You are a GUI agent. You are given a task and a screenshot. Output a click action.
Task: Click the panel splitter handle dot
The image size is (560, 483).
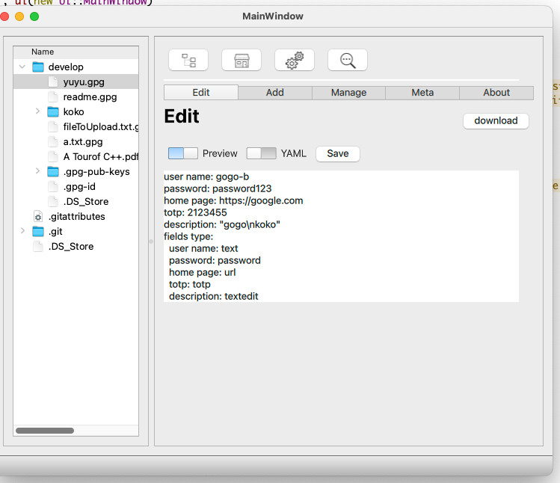pyautogui.click(x=151, y=241)
